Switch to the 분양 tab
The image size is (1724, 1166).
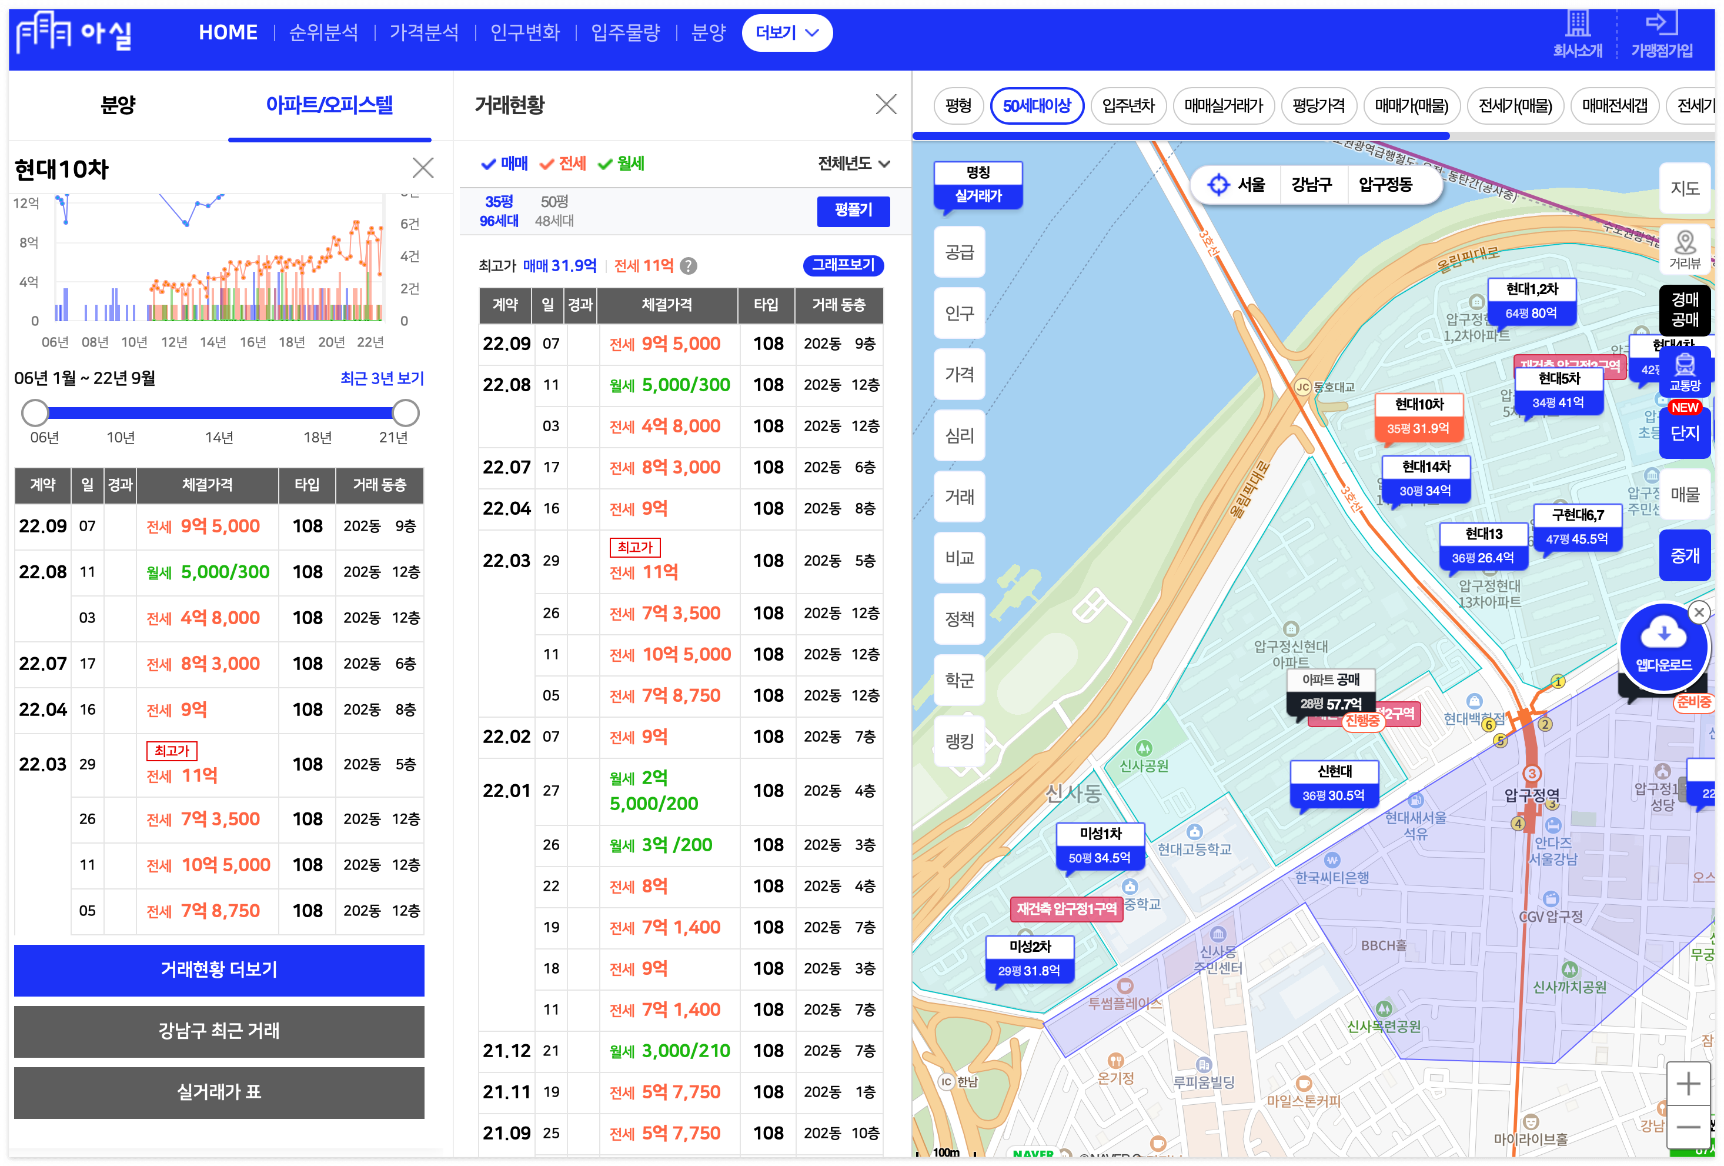117,105
